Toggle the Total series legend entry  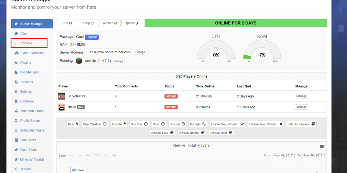78,170
